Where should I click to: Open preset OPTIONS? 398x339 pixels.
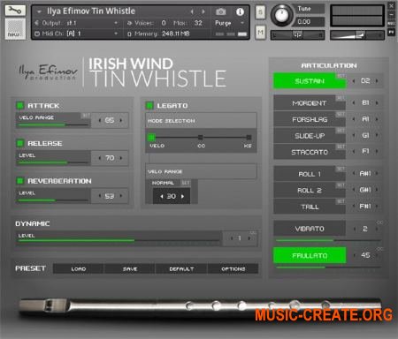(233, 268)
